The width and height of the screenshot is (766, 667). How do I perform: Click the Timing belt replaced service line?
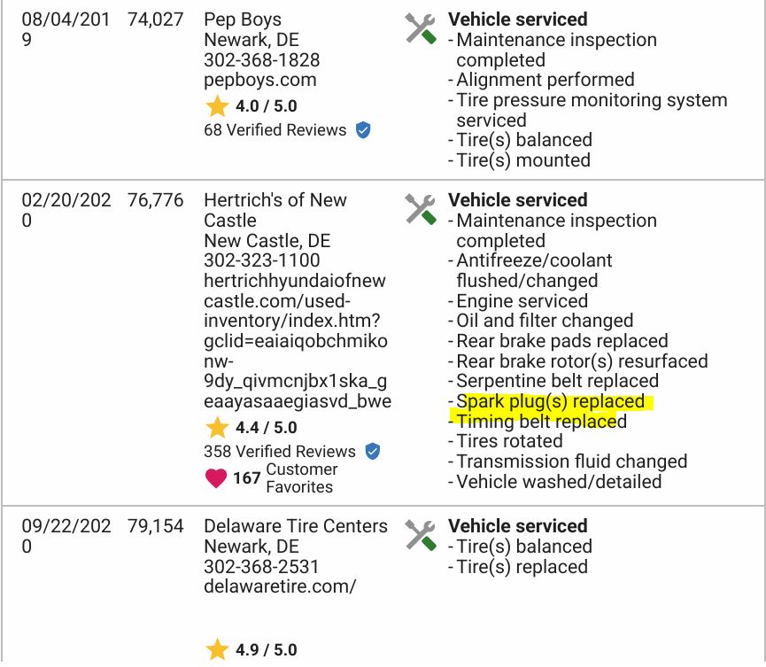(x=541, y=422)
